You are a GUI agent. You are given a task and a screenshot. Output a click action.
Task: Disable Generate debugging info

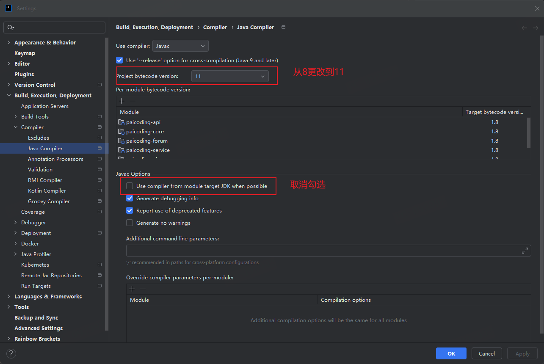point(130,198)
